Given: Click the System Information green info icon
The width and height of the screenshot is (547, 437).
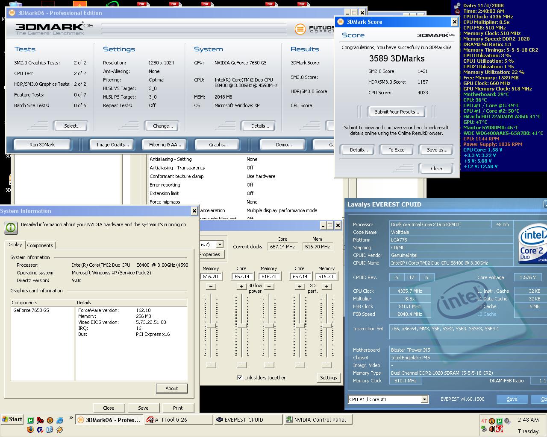Looking at the screenshot, I should [11, 227].
